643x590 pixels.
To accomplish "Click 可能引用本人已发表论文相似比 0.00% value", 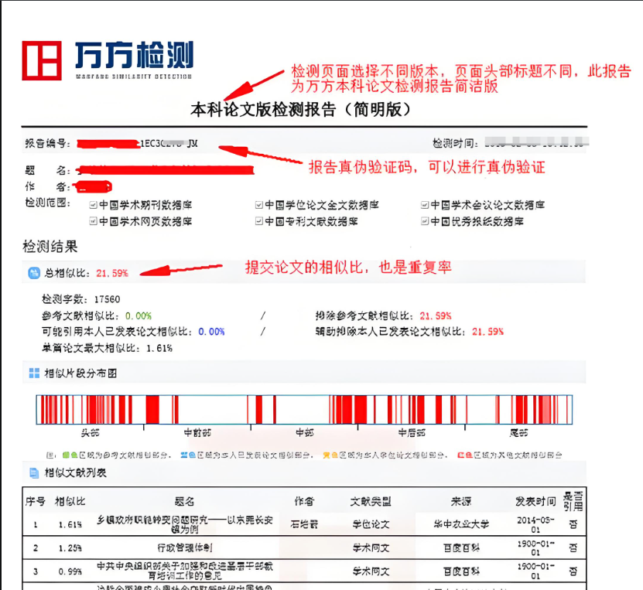I will pos(211,332).
